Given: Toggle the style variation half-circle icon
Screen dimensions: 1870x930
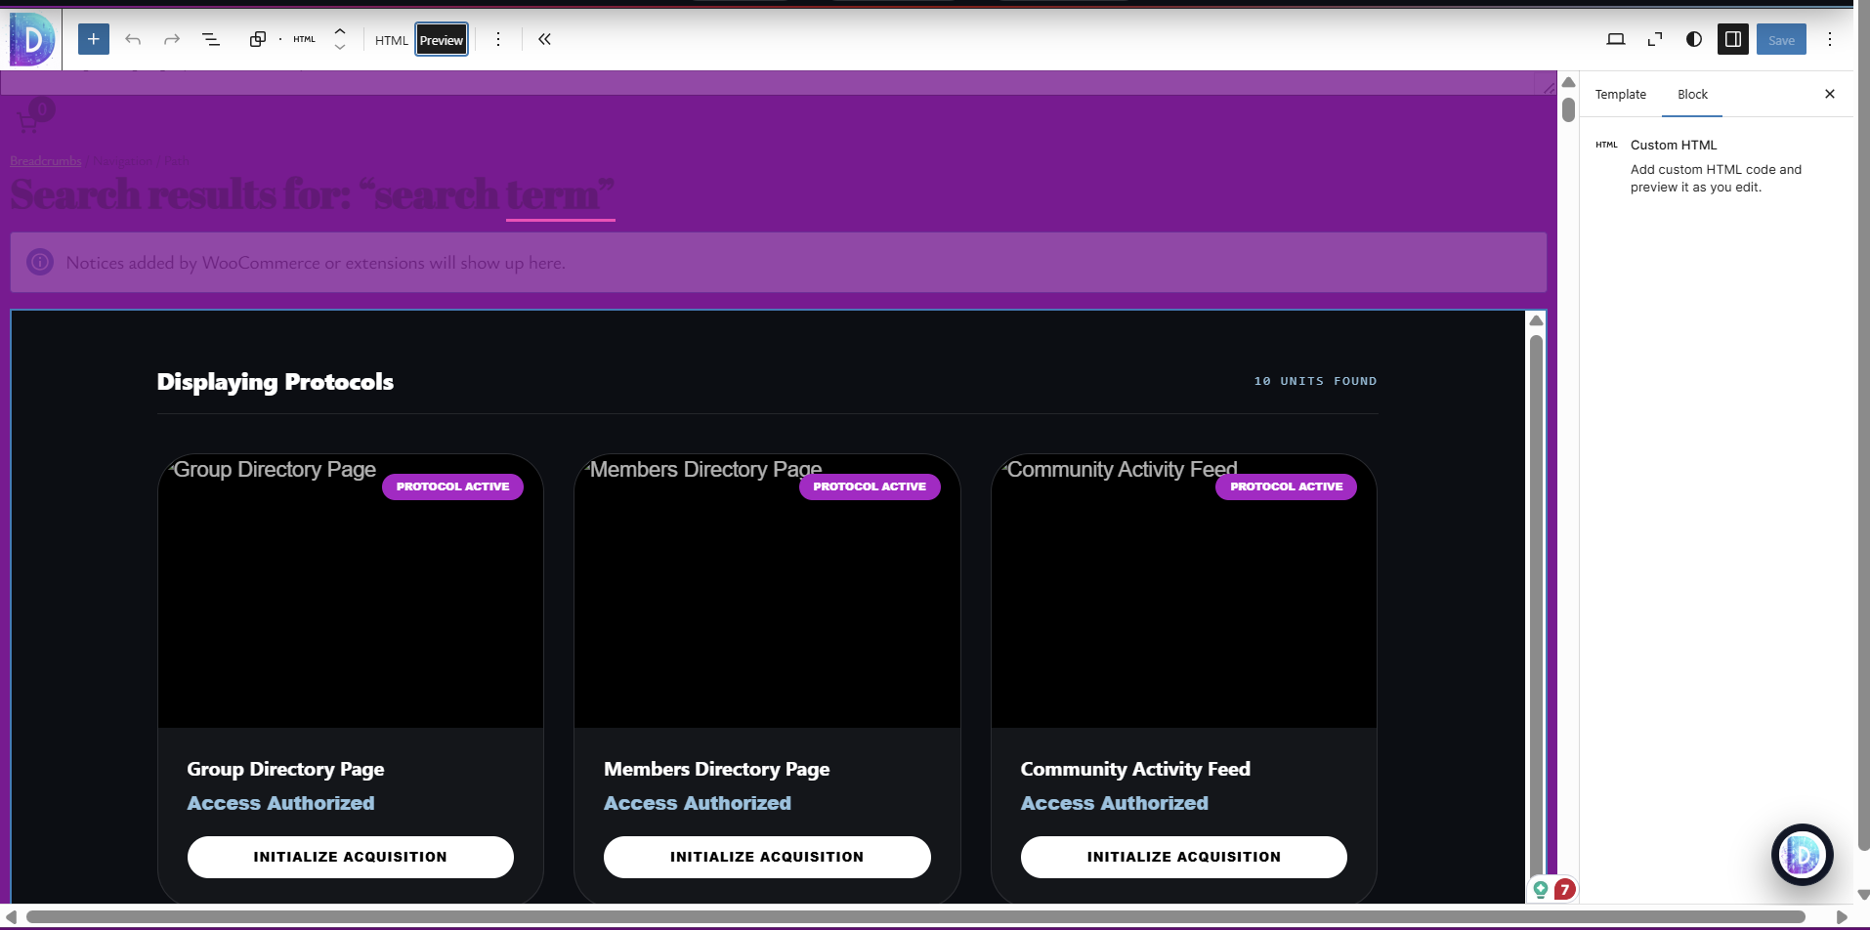Looking at the screenshot, I should point(1694,39).
